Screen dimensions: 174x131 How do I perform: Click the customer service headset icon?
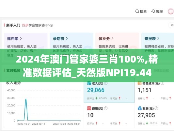pyautogui.click(x=153, y=11)
